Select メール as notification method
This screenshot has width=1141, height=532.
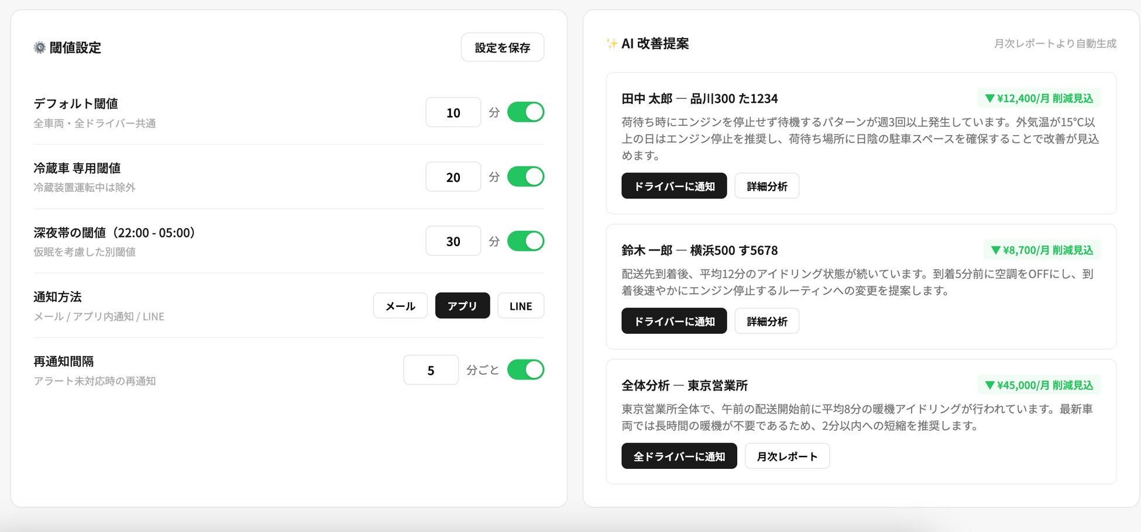(x=400, y=306)
